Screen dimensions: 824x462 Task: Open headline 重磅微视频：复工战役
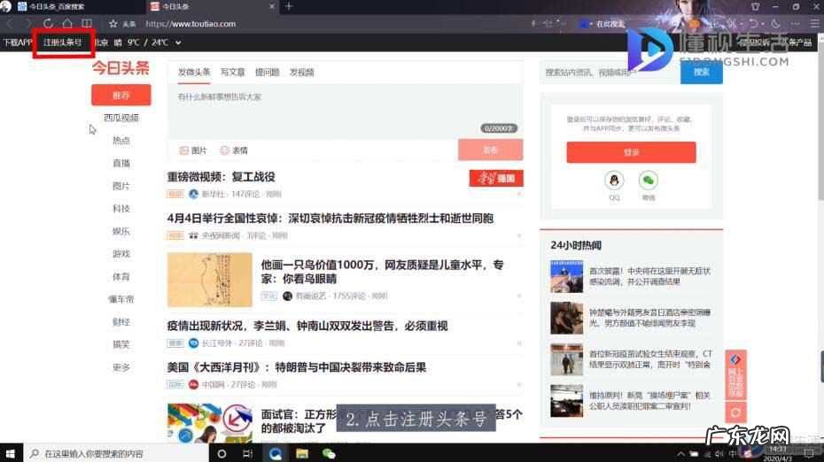222,177
